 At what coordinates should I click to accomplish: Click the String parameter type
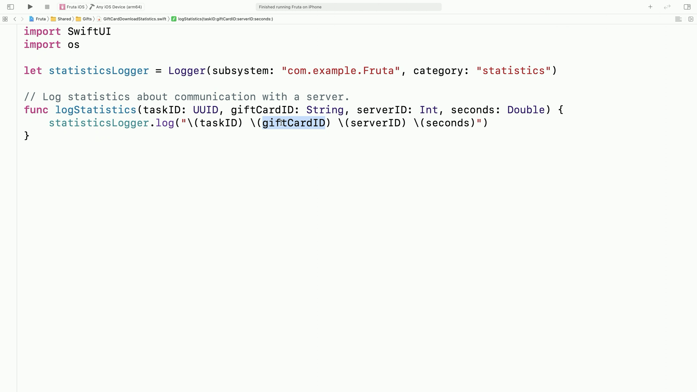325,110
